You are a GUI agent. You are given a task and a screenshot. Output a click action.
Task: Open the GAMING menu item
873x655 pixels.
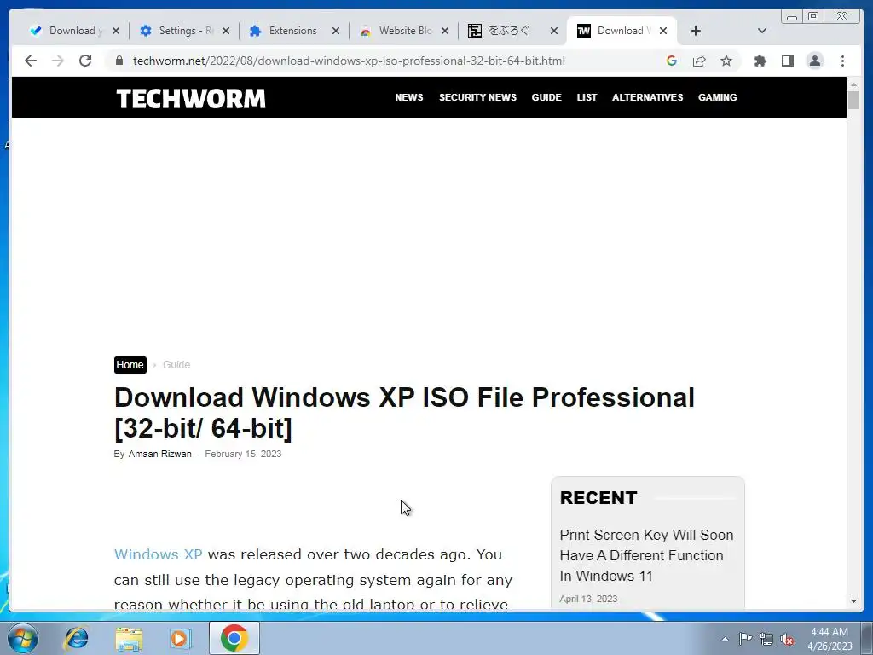coord(717,97)
